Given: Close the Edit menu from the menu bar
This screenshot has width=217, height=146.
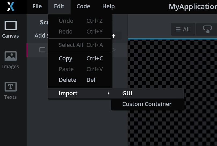Looking at the screenshot, I should tap(59, 6).
